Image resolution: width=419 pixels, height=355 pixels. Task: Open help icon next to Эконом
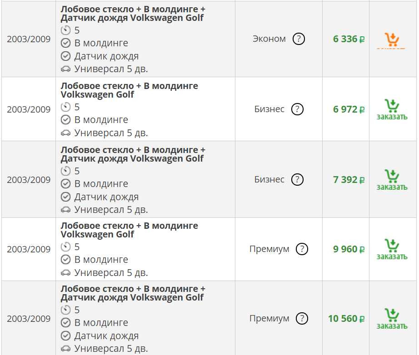click(x=299, y=39)
